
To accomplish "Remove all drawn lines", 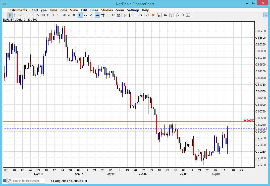I will coord(158,15).
